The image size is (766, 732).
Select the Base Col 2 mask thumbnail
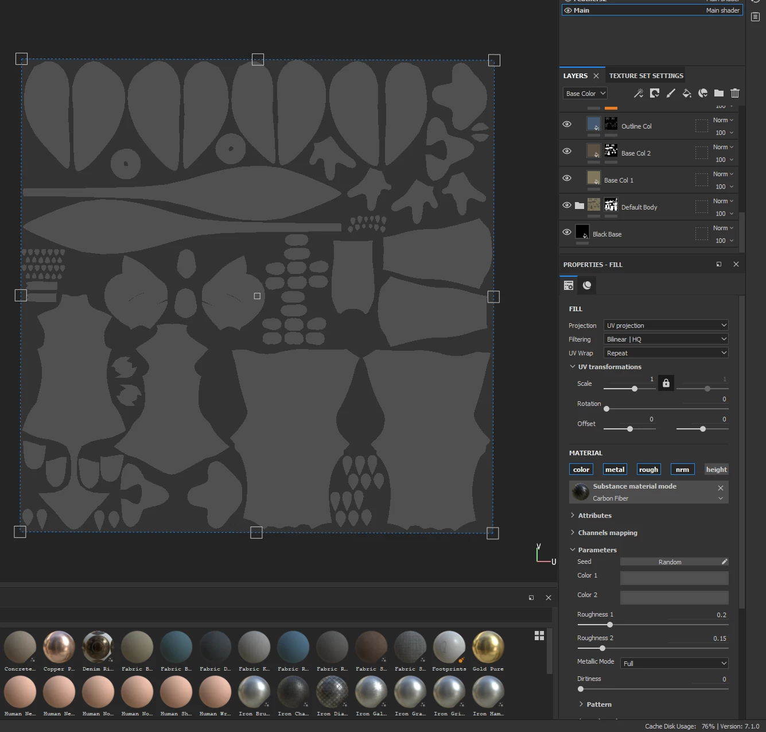point(611,151)
